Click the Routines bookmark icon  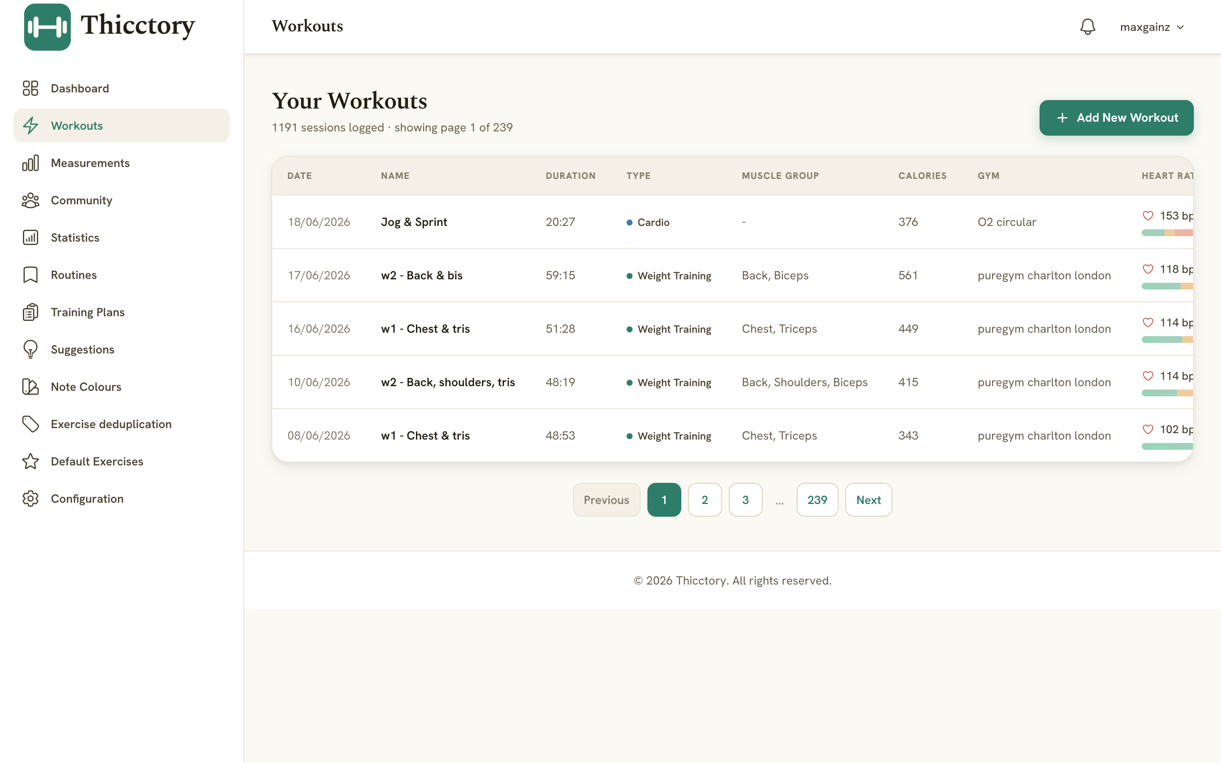coord(30,275)
